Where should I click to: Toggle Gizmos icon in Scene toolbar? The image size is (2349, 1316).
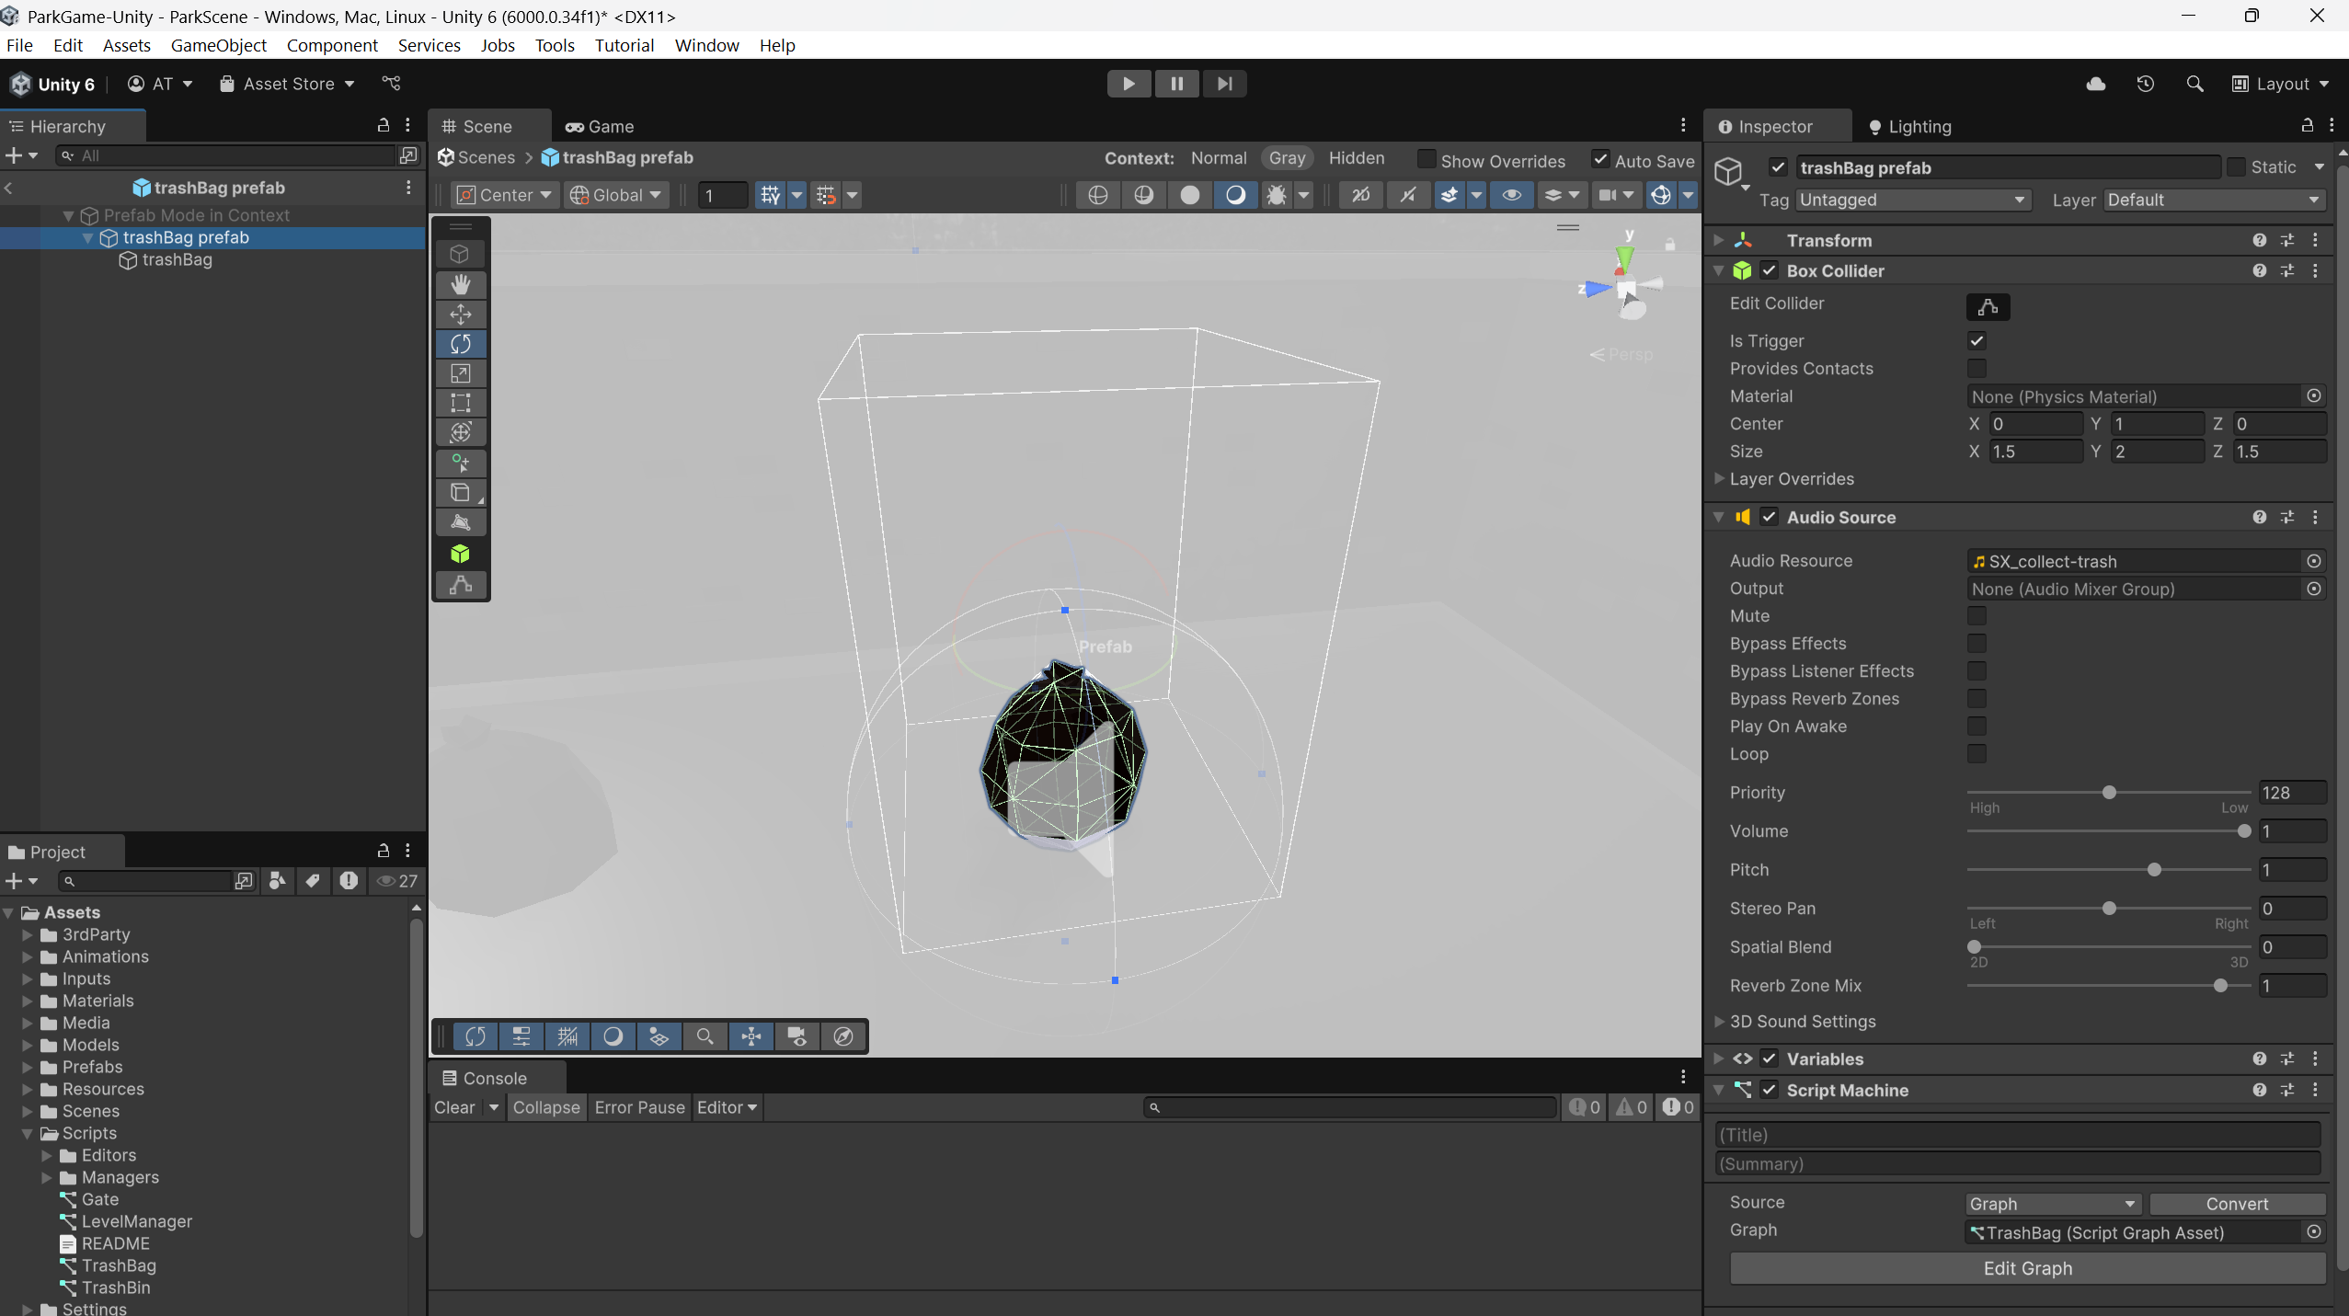pyautogui.click(x=1661, y=195)
